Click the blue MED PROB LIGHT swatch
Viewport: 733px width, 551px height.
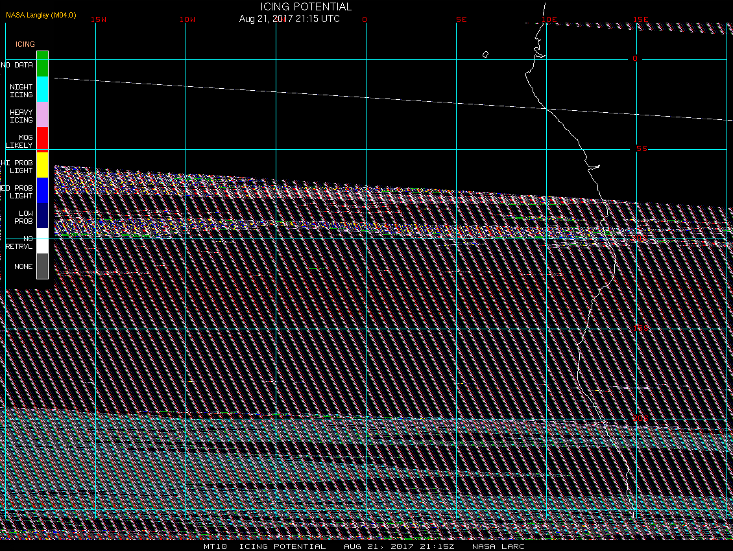coord(43,190)
